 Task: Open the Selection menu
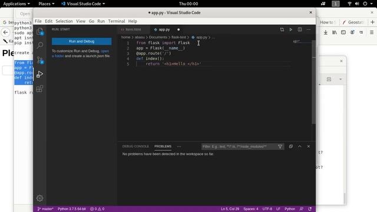[x=64, y=21]
